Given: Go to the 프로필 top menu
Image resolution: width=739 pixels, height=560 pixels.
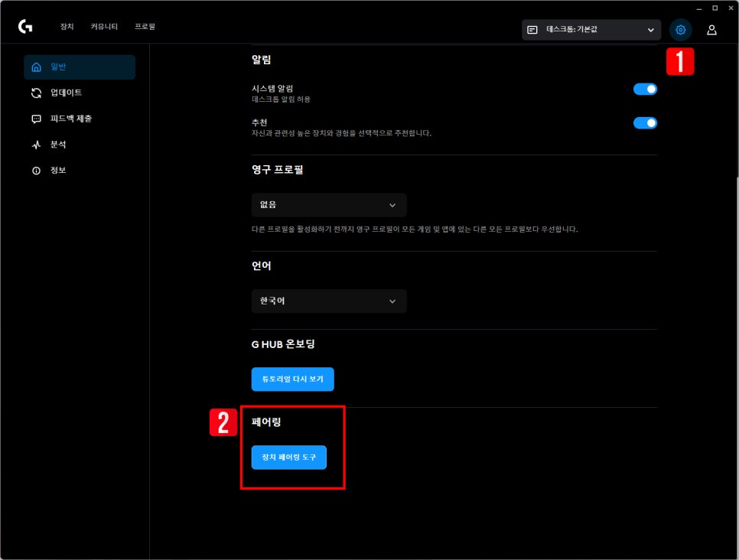Looking at the screenshot, I should point(145,27).
